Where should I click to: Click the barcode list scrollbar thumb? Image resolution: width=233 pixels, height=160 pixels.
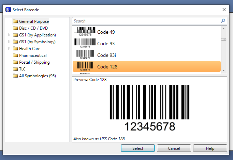tap(223, 39)
